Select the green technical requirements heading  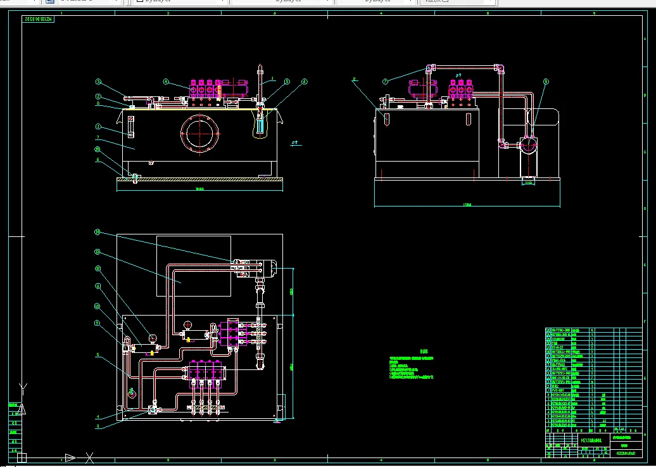(425, 351)
